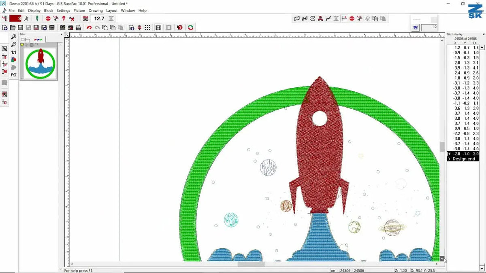Click the copy pages icon in floating toolbar
The width and height of the screenshot is (486, 273).
(x=375, y=18)
